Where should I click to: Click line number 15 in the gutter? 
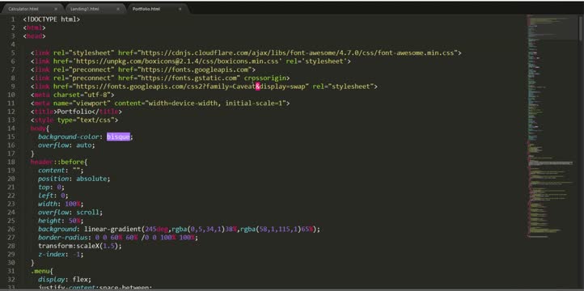click(11, 137)
